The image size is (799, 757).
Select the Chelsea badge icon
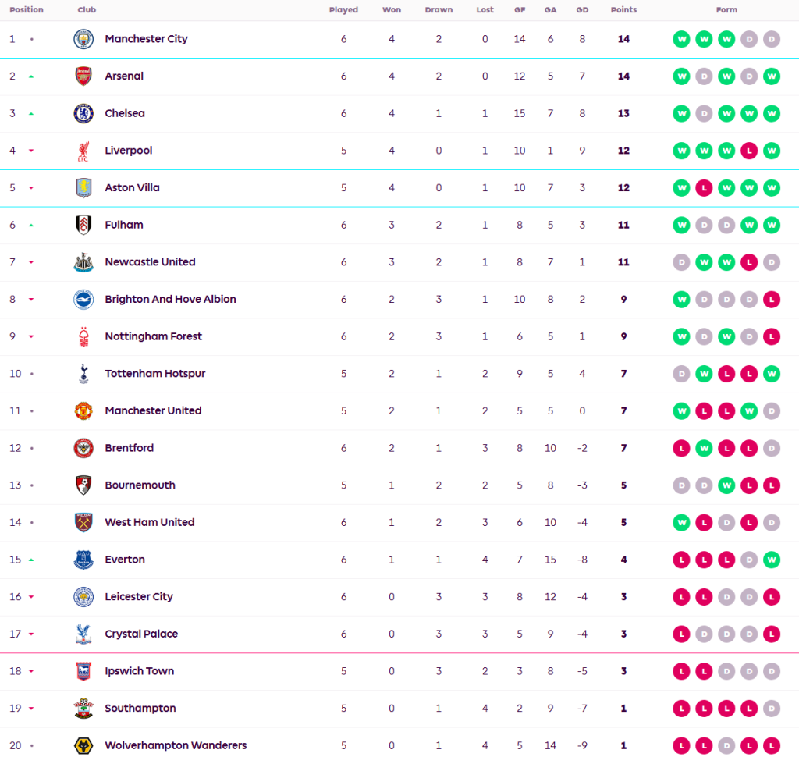click(83, 113)
